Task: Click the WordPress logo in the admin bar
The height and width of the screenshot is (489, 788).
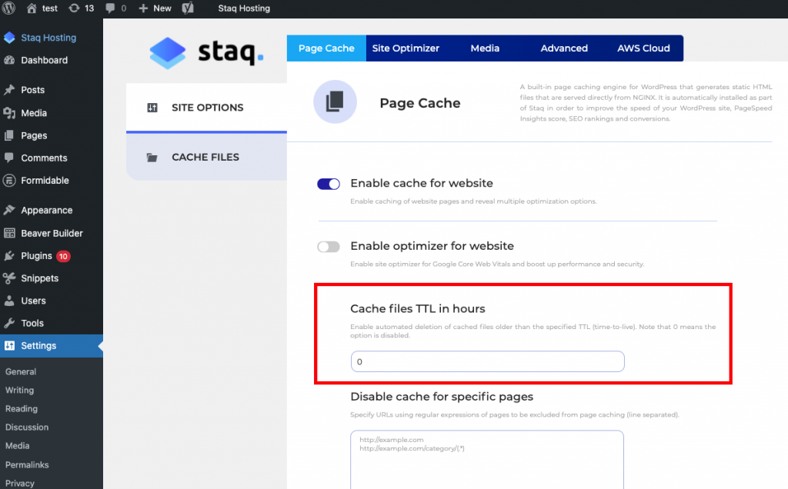Action: click(x=8, y=8)
